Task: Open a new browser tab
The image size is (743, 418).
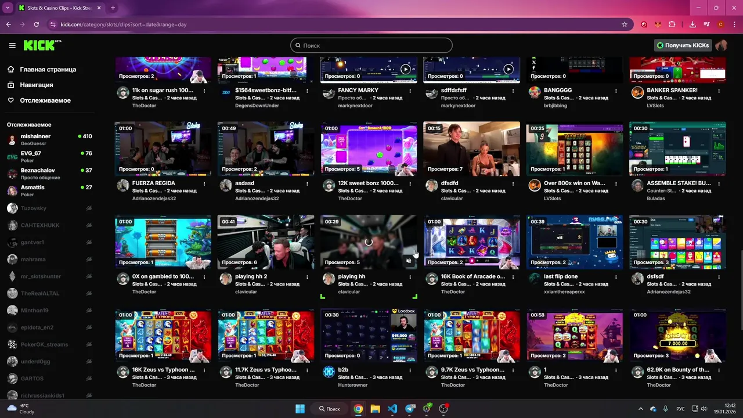Action: pos(113,8)
